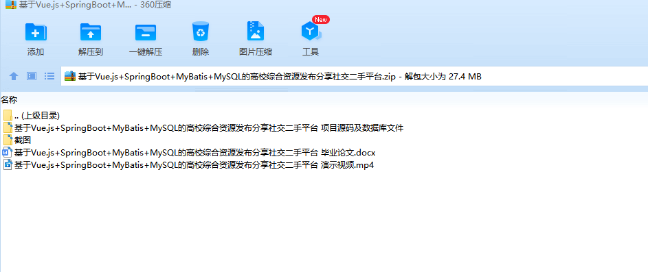Image resolution: width=648 pixels, height=272 pixels.
Task: Click the 解压到 label text
Action: coord(91,52)
